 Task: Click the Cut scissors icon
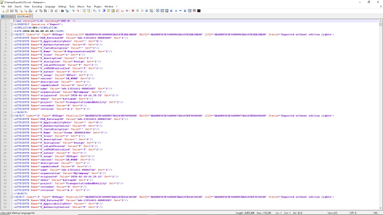36,11
